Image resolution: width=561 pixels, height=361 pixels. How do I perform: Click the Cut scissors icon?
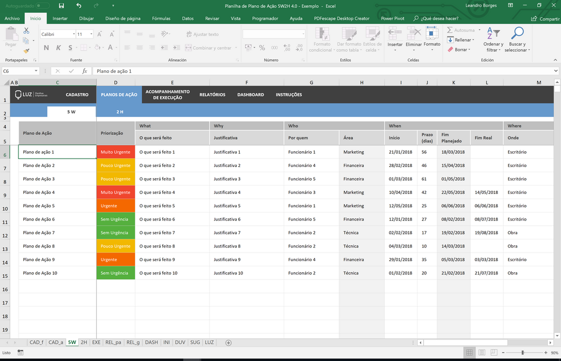[x=26, y=31]
